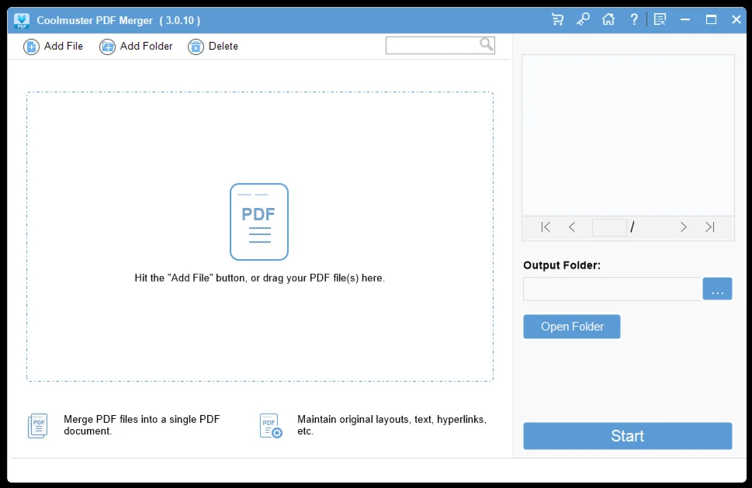
Task: Jump to last page in preview
Action: tap(710, 227)
